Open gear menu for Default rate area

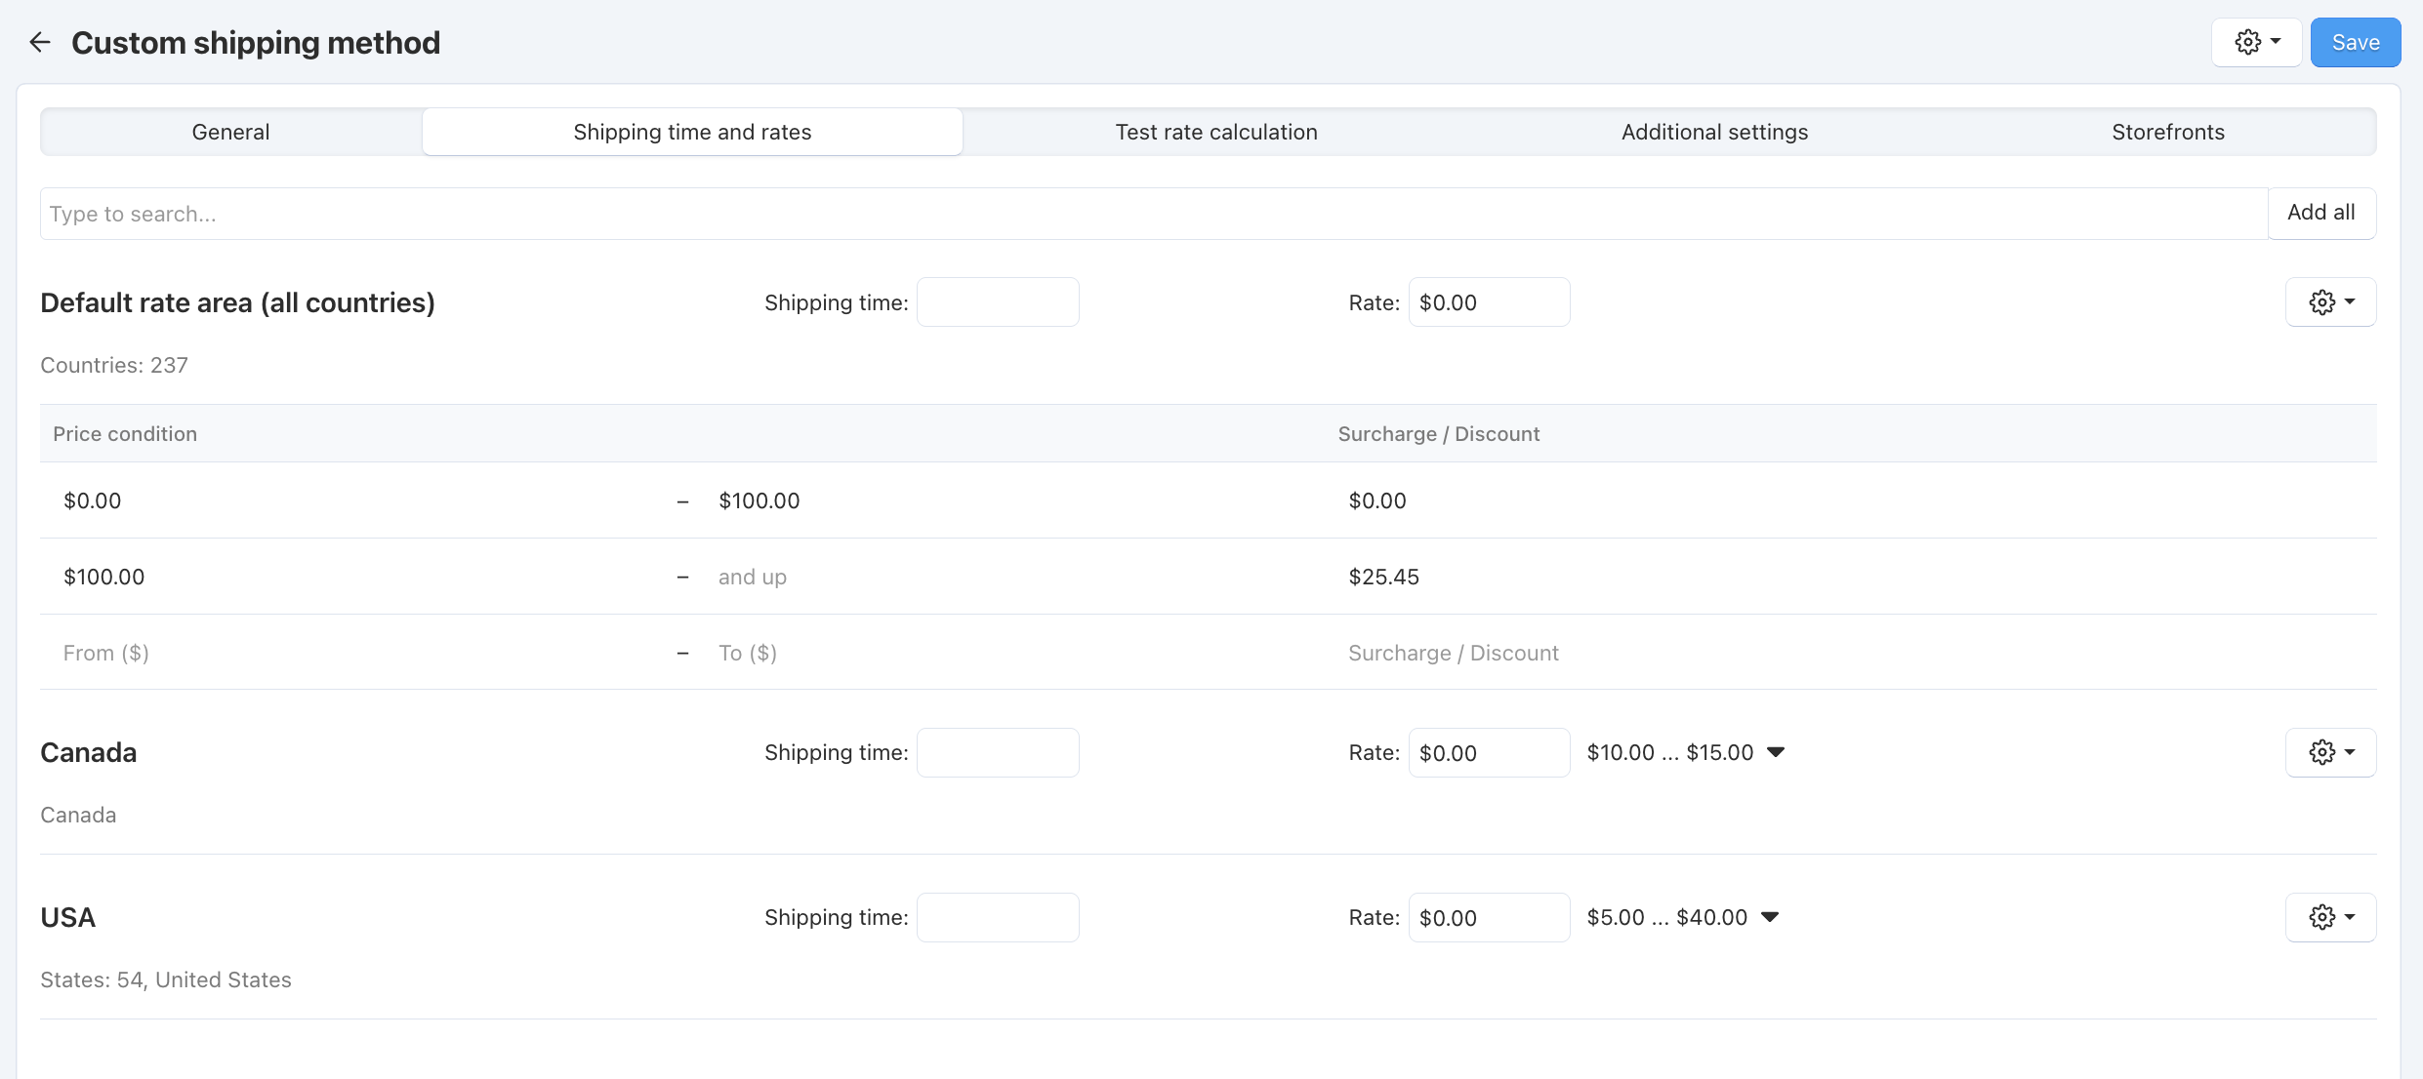click(x=2330, y=302)
